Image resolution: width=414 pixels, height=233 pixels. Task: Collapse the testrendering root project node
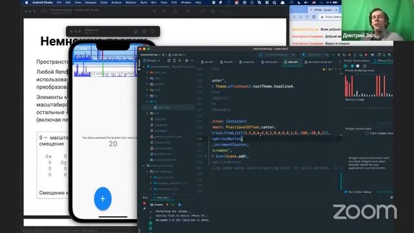click(x=144, y=67)
